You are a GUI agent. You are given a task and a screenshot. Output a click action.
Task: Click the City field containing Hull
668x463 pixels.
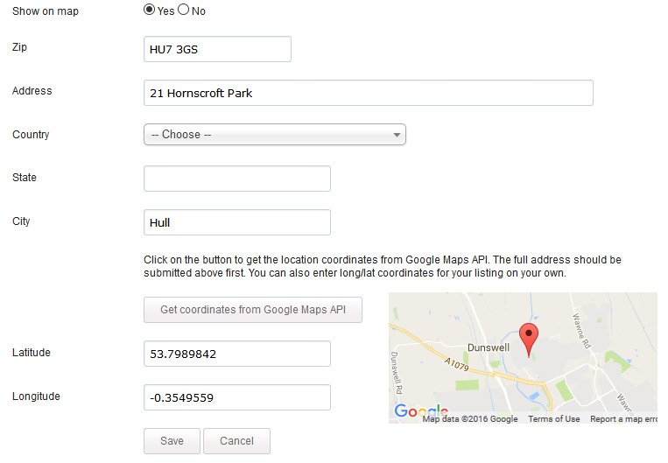(x=236, y=222)
